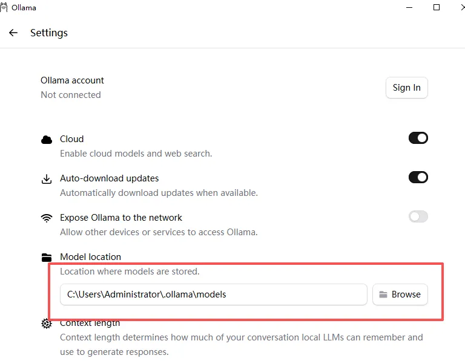465x364 pixels.
Task: Click the model location path field
Action: (x=213, y=294)
